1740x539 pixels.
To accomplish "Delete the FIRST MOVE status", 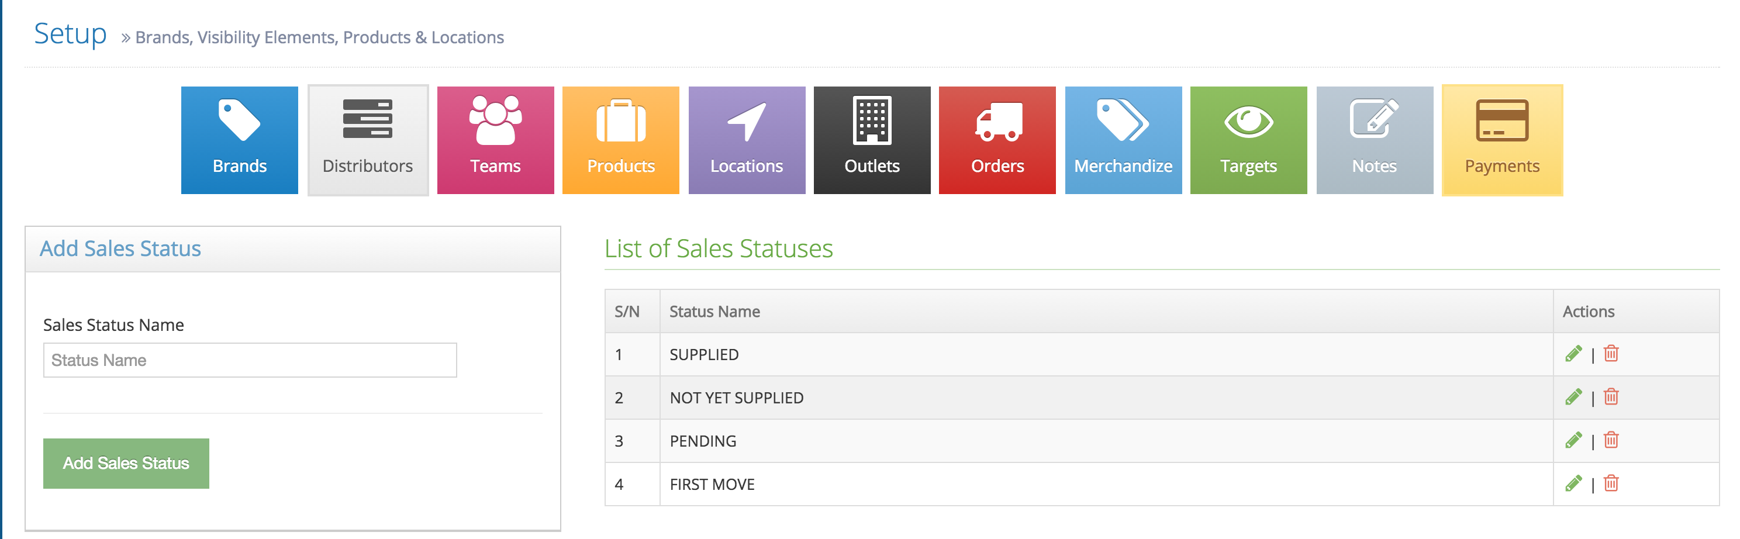I will click(1611, 483).
